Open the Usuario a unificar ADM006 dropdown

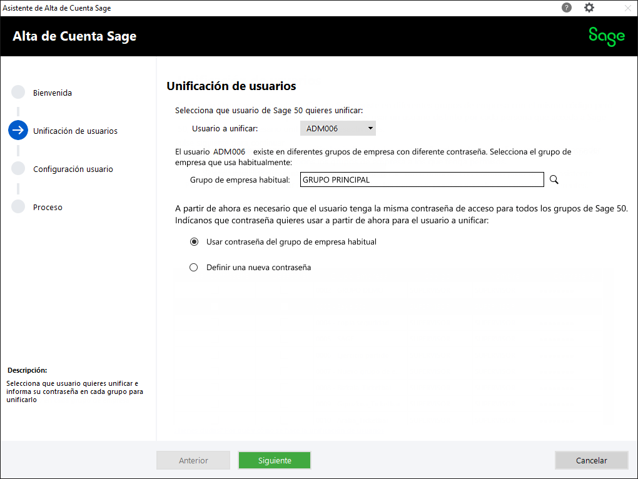pos(338,128)
